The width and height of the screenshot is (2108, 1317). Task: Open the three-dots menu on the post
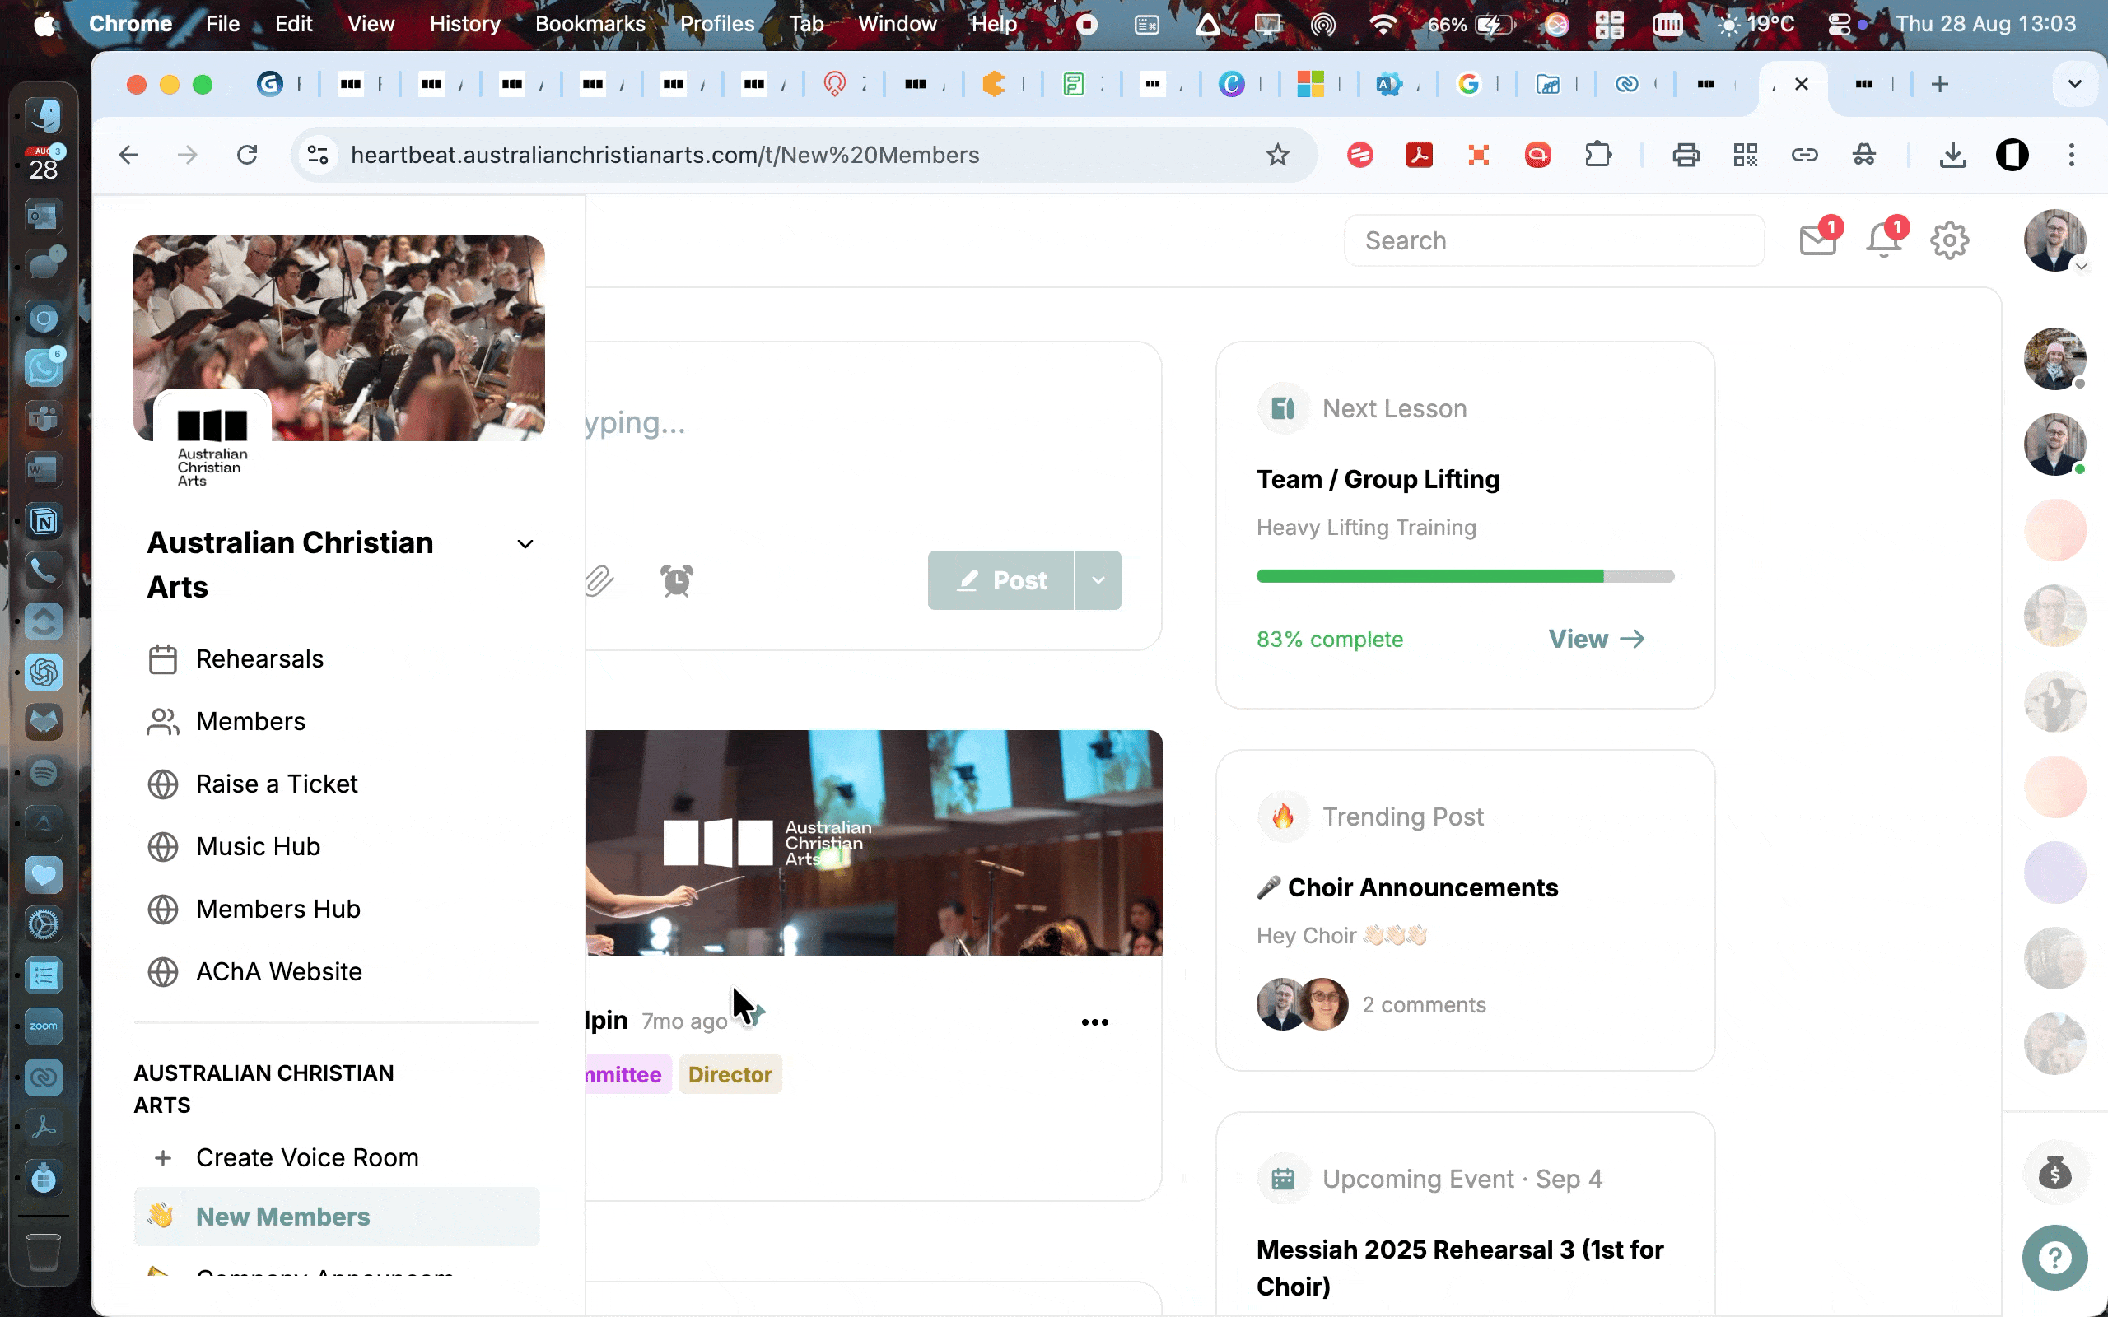(1095, 1021)
